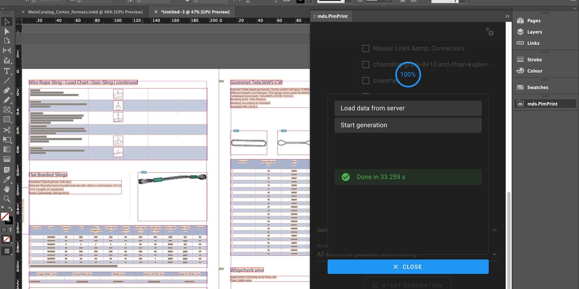Viewport: 579px width, 289px height.
Task: Enable the powertex checkbox
Action: click(x=366, y=81)
